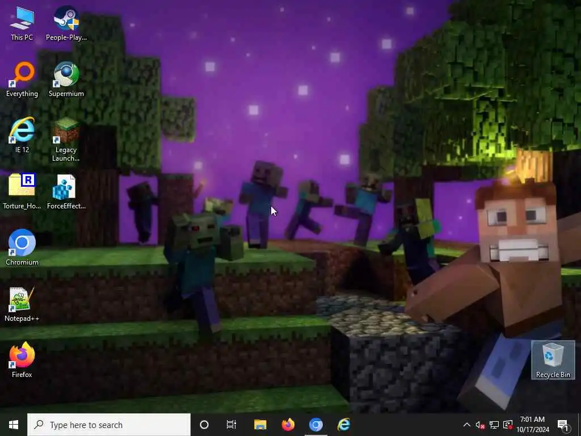The image size is (581, 436).
Task: Select the Notepad++ desktop shortcut
Action: click(22, 304)
